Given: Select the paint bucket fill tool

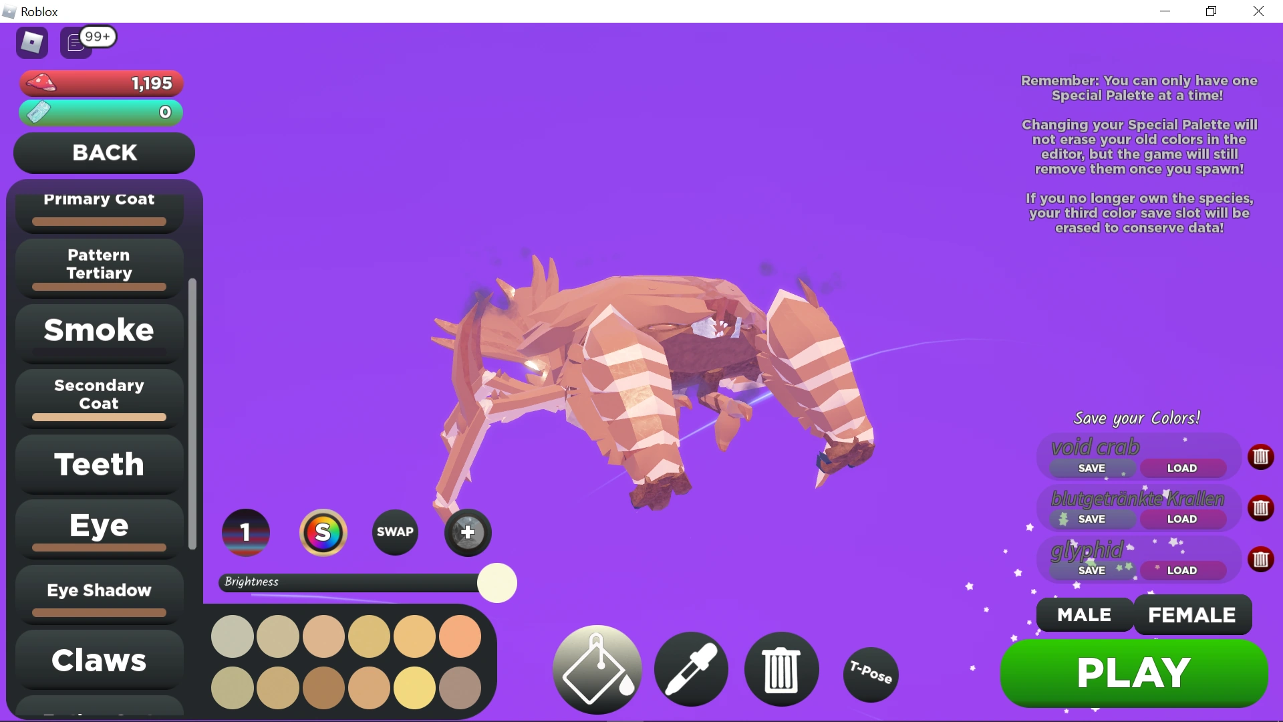Looking at the screenshot, I should point(597,669).
